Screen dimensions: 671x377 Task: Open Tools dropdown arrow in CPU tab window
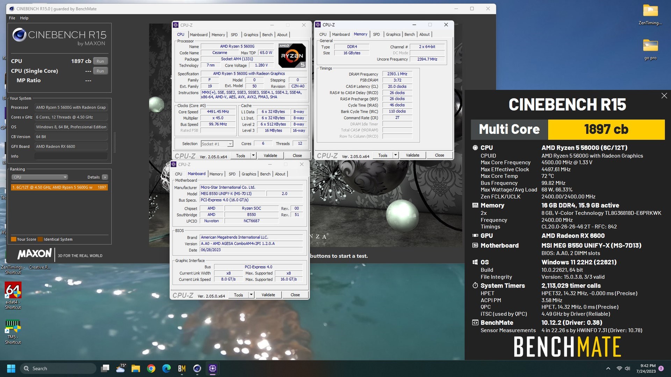point(253,155)
